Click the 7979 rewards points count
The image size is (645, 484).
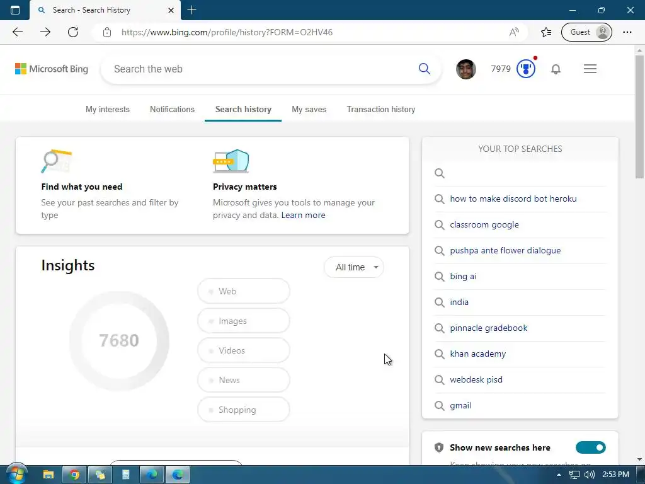501,69
